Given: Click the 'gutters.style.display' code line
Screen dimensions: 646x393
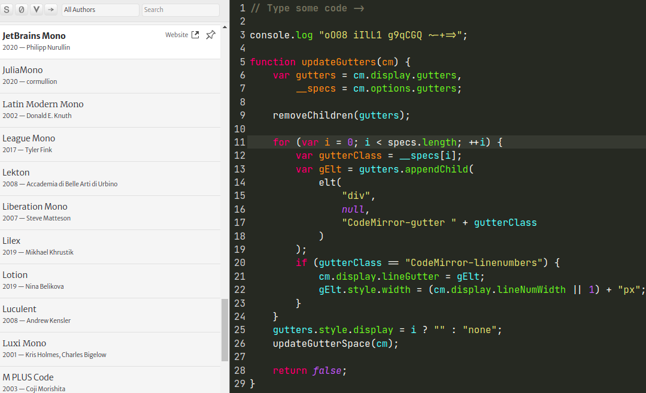Looking at the screenshot, I should point(387,330).
